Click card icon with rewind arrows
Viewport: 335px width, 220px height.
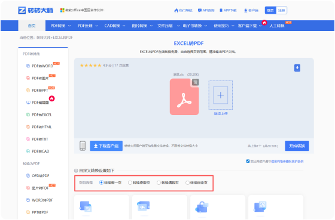point(144,206)
